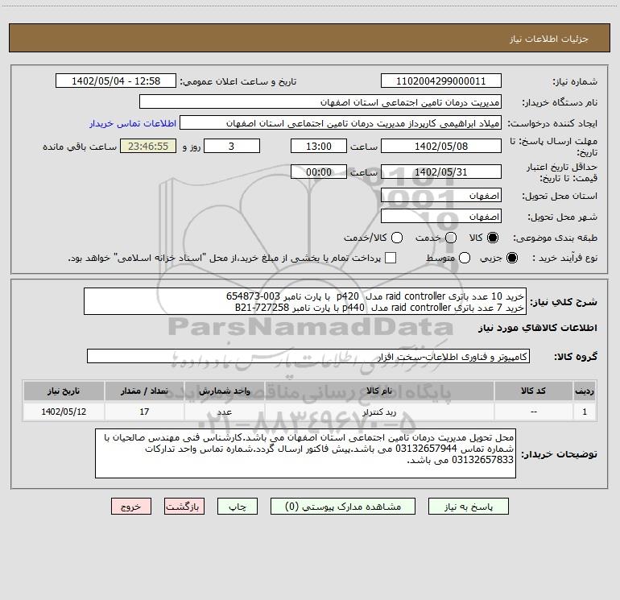Click the پاسخ به نیاز button
The height and width of the screenshot is (600, 620).
coord(469,507)
